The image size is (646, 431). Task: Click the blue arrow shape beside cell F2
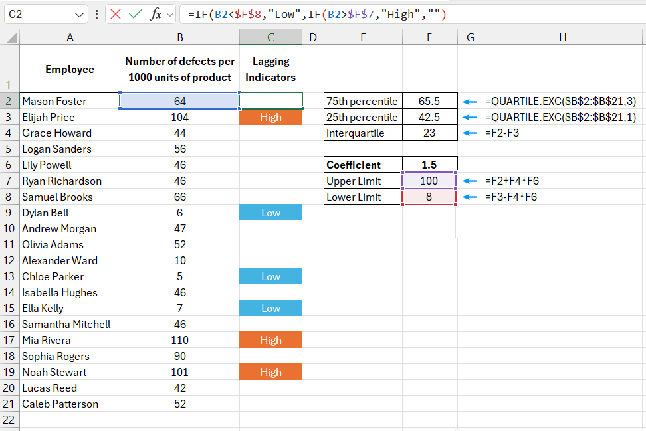471,101
